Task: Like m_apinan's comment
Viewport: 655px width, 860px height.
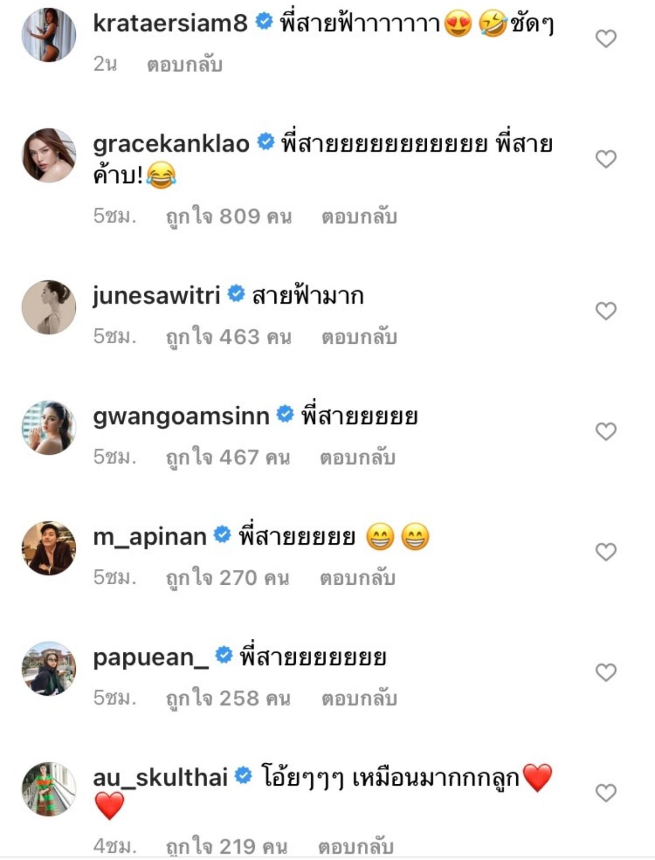Action: click(606, 552)
